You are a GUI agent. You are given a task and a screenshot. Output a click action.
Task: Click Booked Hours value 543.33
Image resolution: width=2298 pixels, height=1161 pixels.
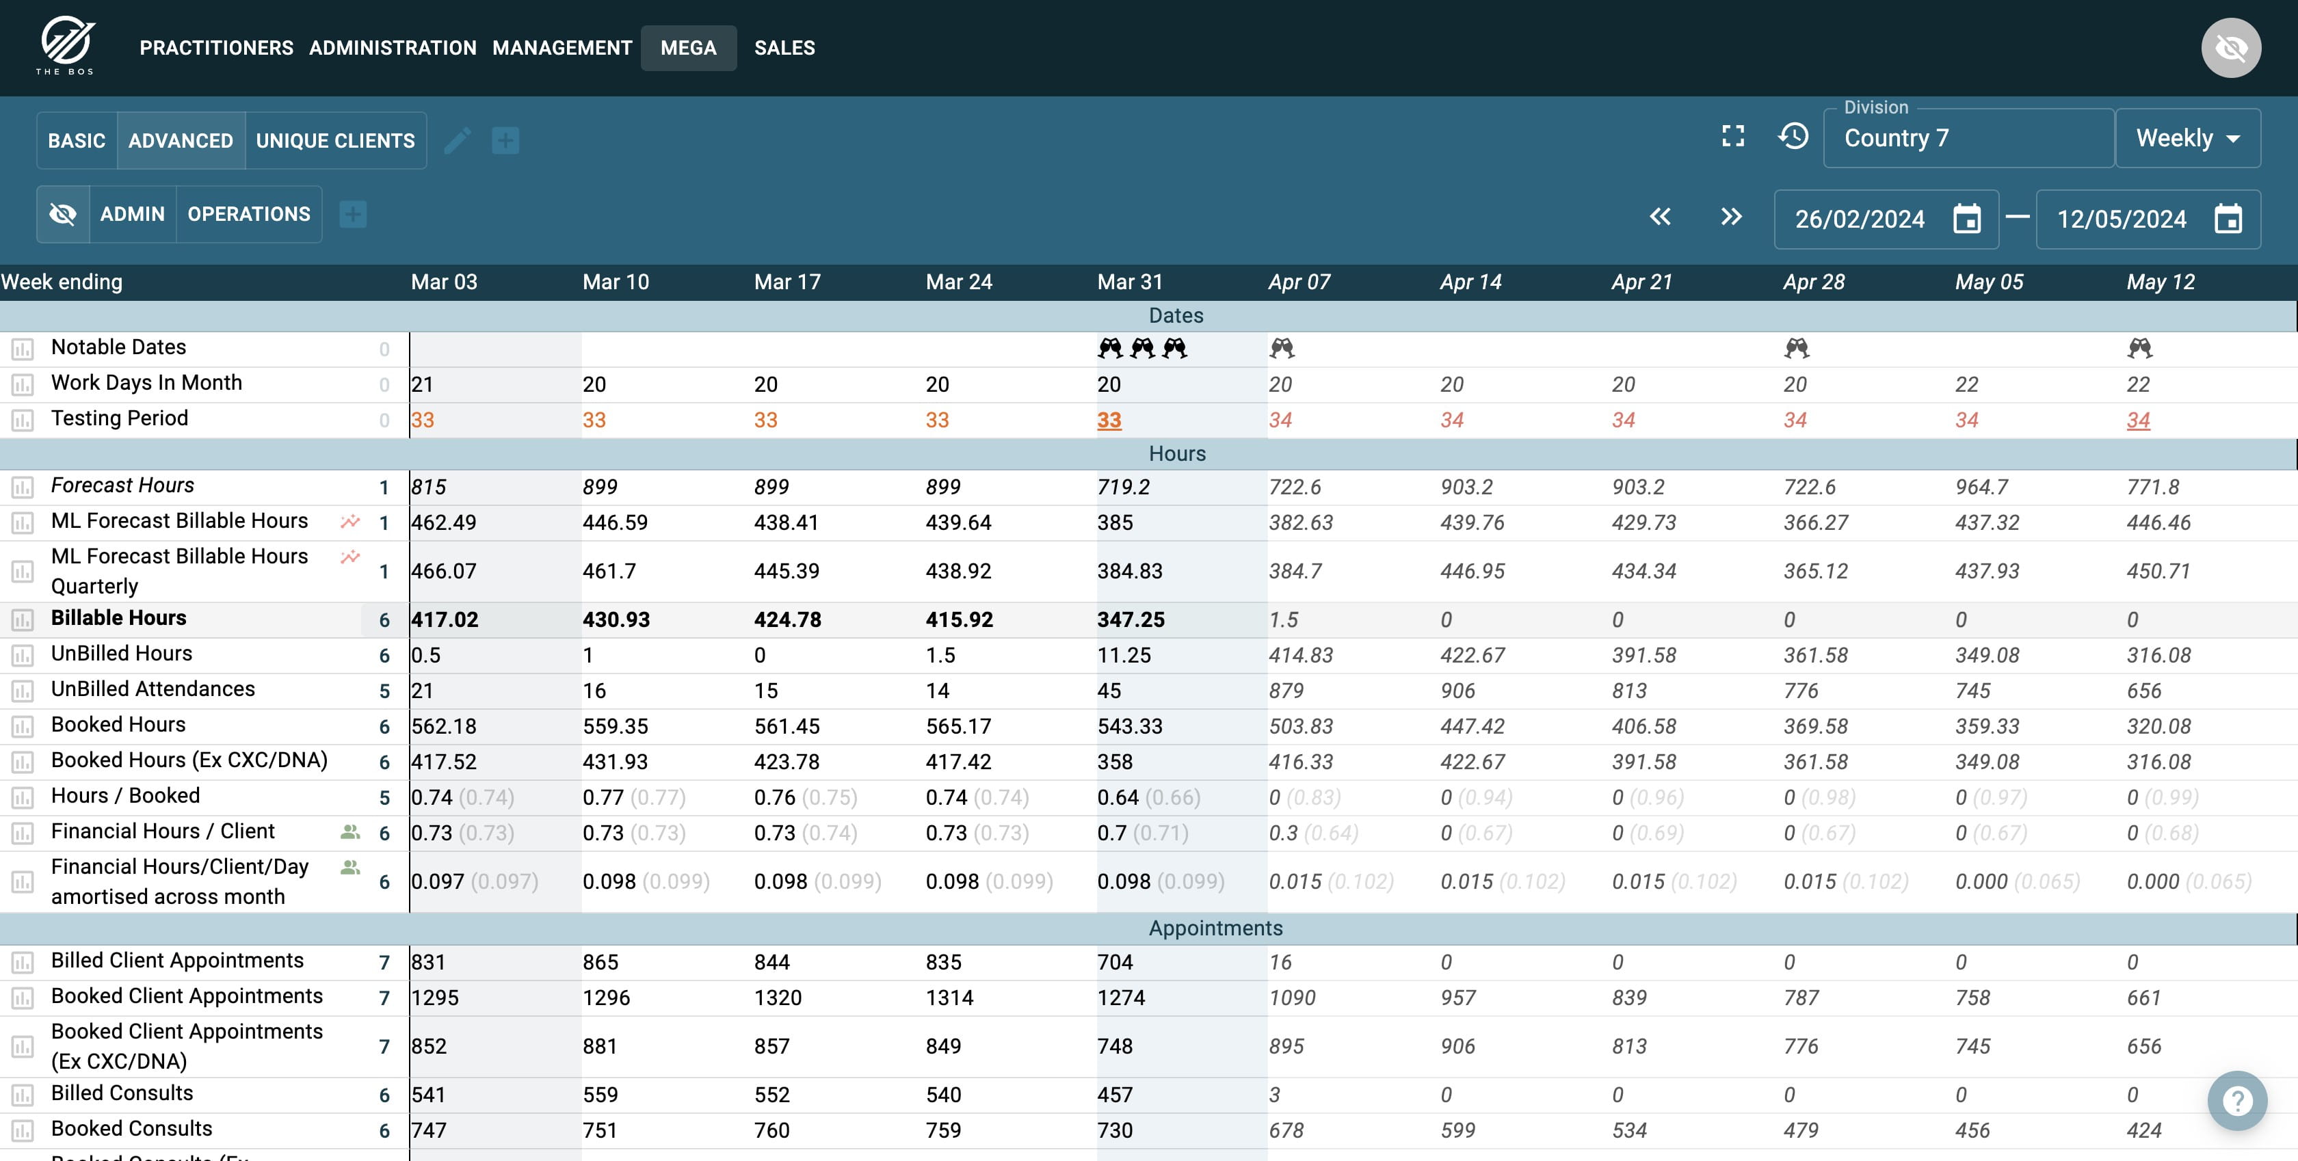1131,727
